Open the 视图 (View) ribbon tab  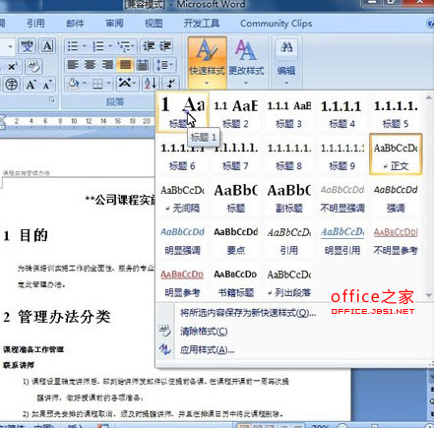click(154, 24)
